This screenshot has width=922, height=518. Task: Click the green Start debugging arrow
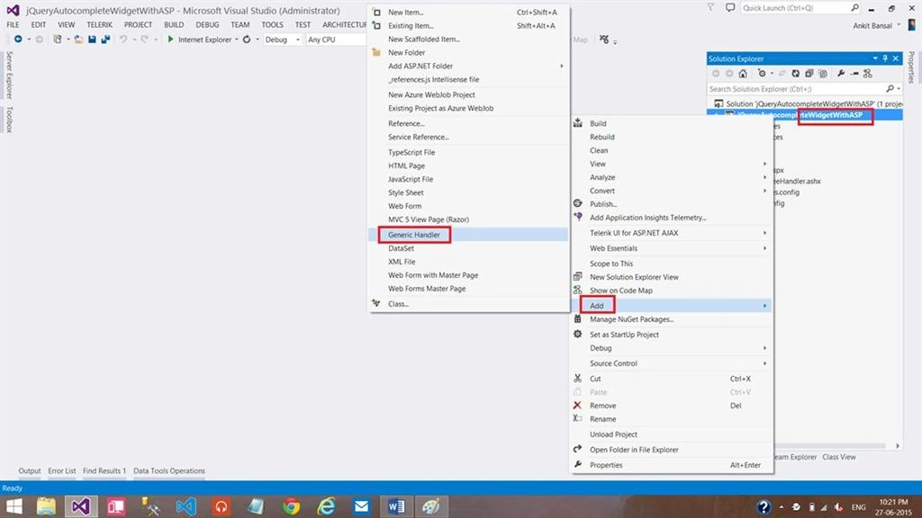[170, 40]
